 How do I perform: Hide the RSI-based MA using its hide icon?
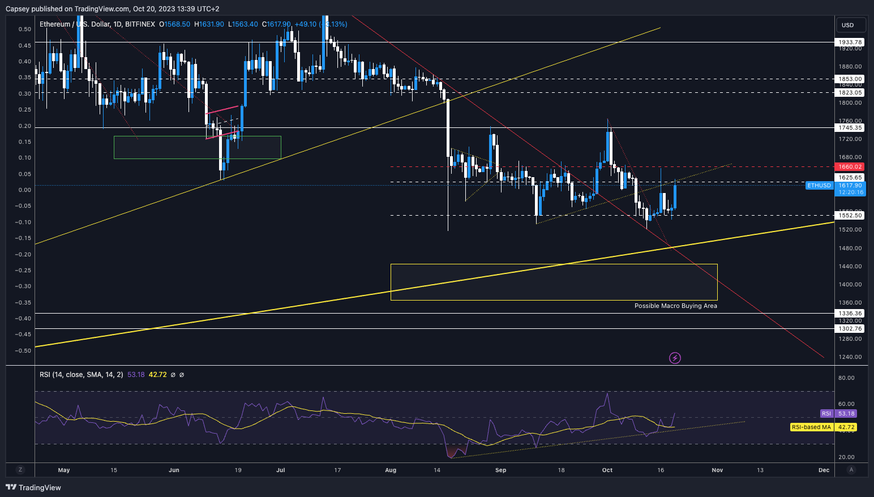coord(181,375)
